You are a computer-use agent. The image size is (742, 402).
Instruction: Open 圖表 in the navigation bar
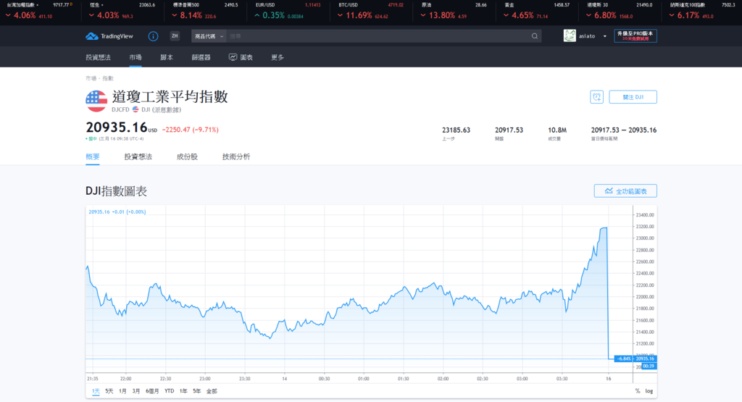(246, 57)
